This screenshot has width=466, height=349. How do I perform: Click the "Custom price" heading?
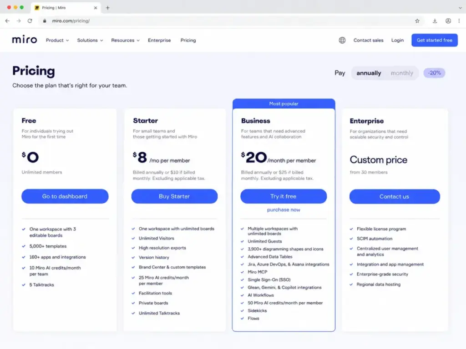[x=378, y=160]
